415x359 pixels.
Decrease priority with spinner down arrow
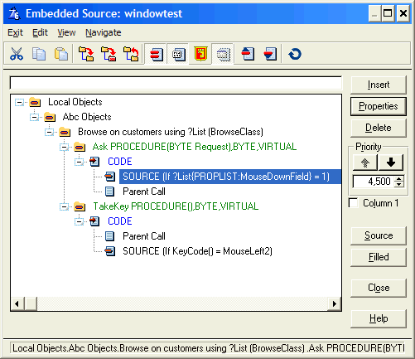(x=399, y=184)
